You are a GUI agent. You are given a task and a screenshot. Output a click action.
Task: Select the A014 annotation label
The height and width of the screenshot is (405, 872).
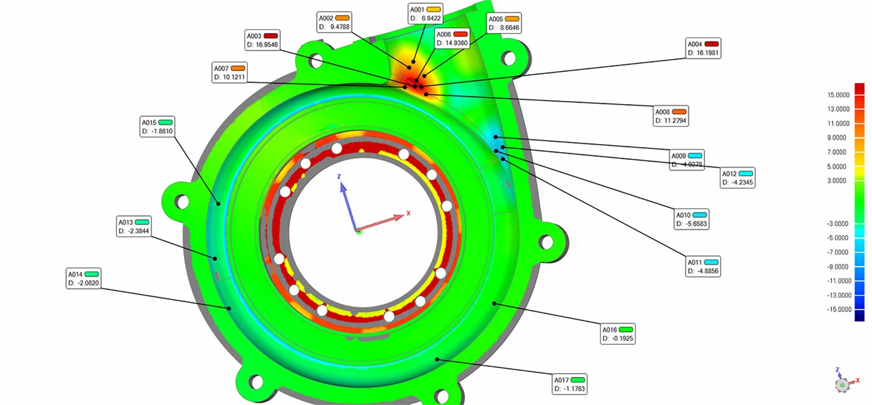coord(83,279)
